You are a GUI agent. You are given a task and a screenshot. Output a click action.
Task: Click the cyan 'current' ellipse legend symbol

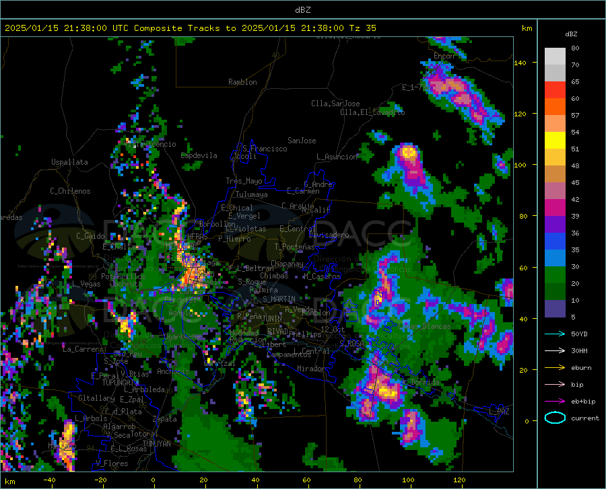[x=555, y=418]
